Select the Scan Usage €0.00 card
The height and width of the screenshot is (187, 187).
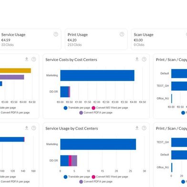pyautogui.click(x=159, y=39)
